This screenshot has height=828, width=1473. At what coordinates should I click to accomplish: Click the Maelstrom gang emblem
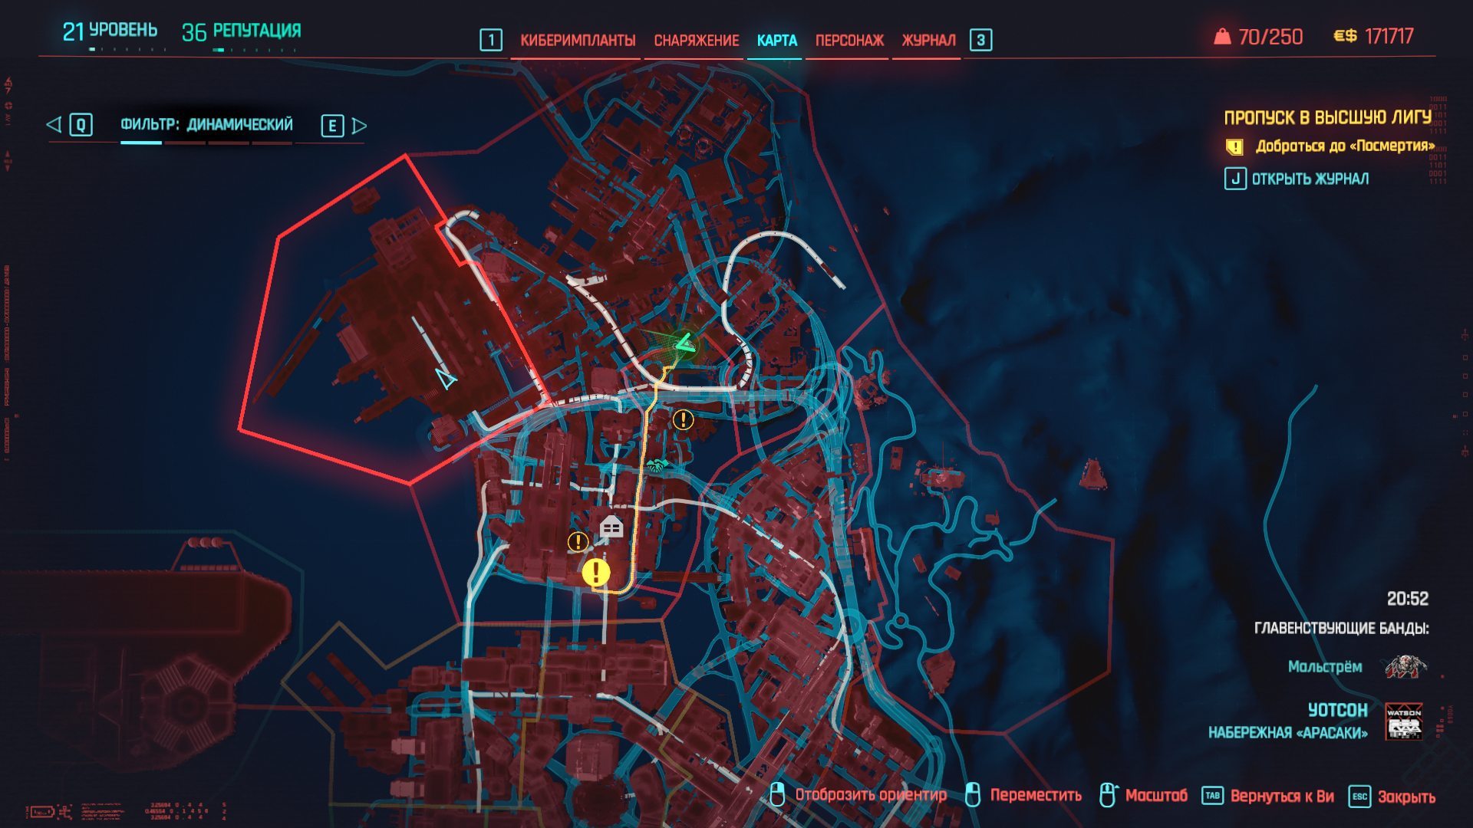click(x=1405, y=666)
